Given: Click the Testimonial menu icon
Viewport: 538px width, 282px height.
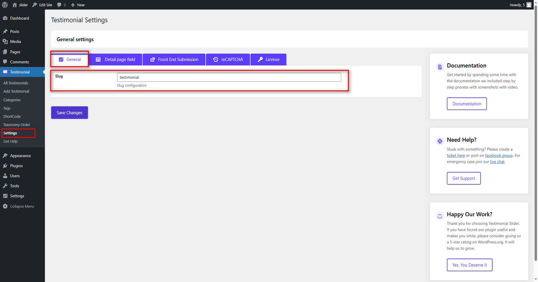Looking at the screenshot, I should coord(5,72).
